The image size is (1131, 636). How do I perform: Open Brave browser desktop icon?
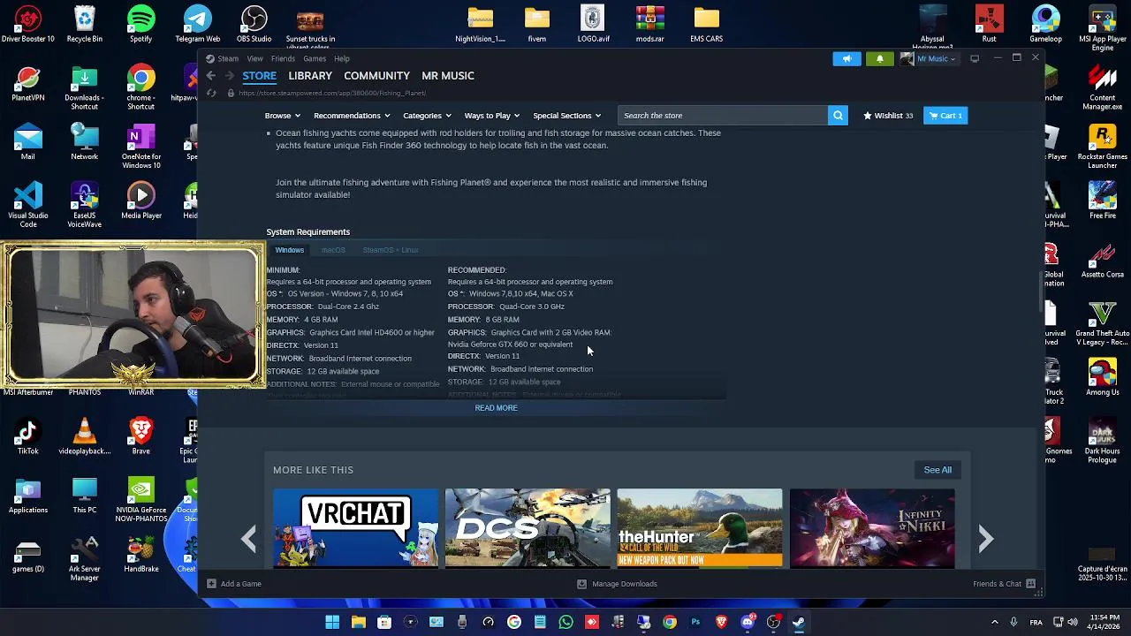click(x=140, y=436)
